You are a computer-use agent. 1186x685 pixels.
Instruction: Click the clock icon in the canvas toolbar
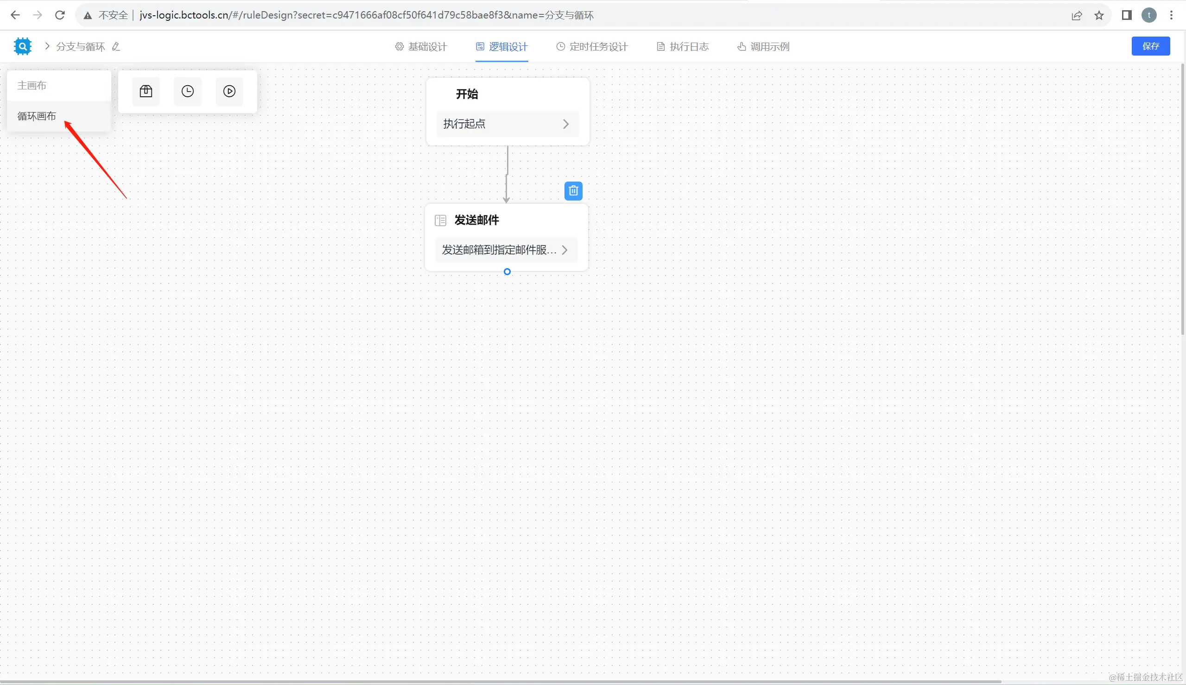pos(187,91)
